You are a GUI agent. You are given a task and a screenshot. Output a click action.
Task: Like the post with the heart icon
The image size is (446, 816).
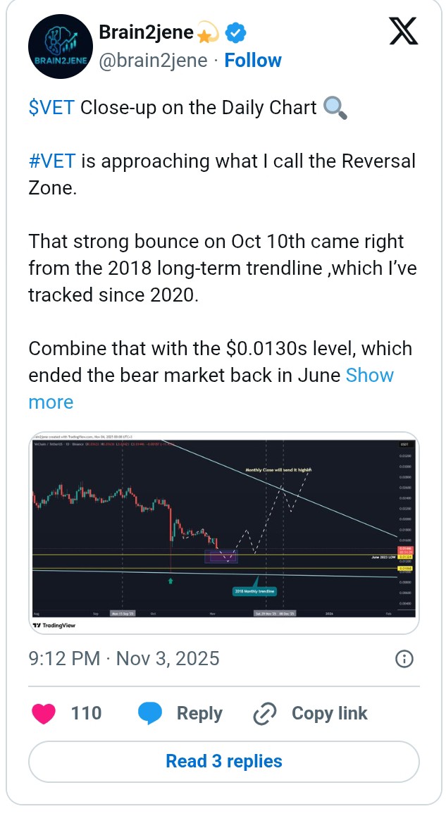click(44, 713)
